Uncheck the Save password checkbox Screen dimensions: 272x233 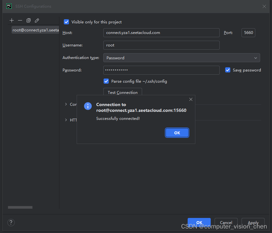(x=228, y=70)
